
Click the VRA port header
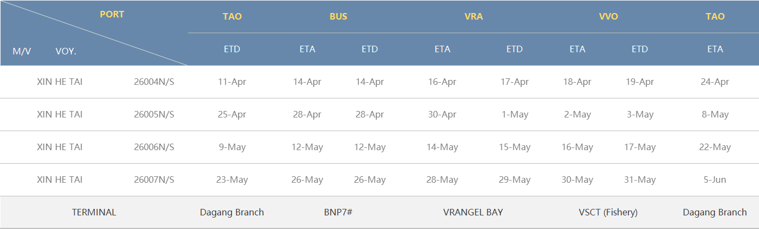473,16
